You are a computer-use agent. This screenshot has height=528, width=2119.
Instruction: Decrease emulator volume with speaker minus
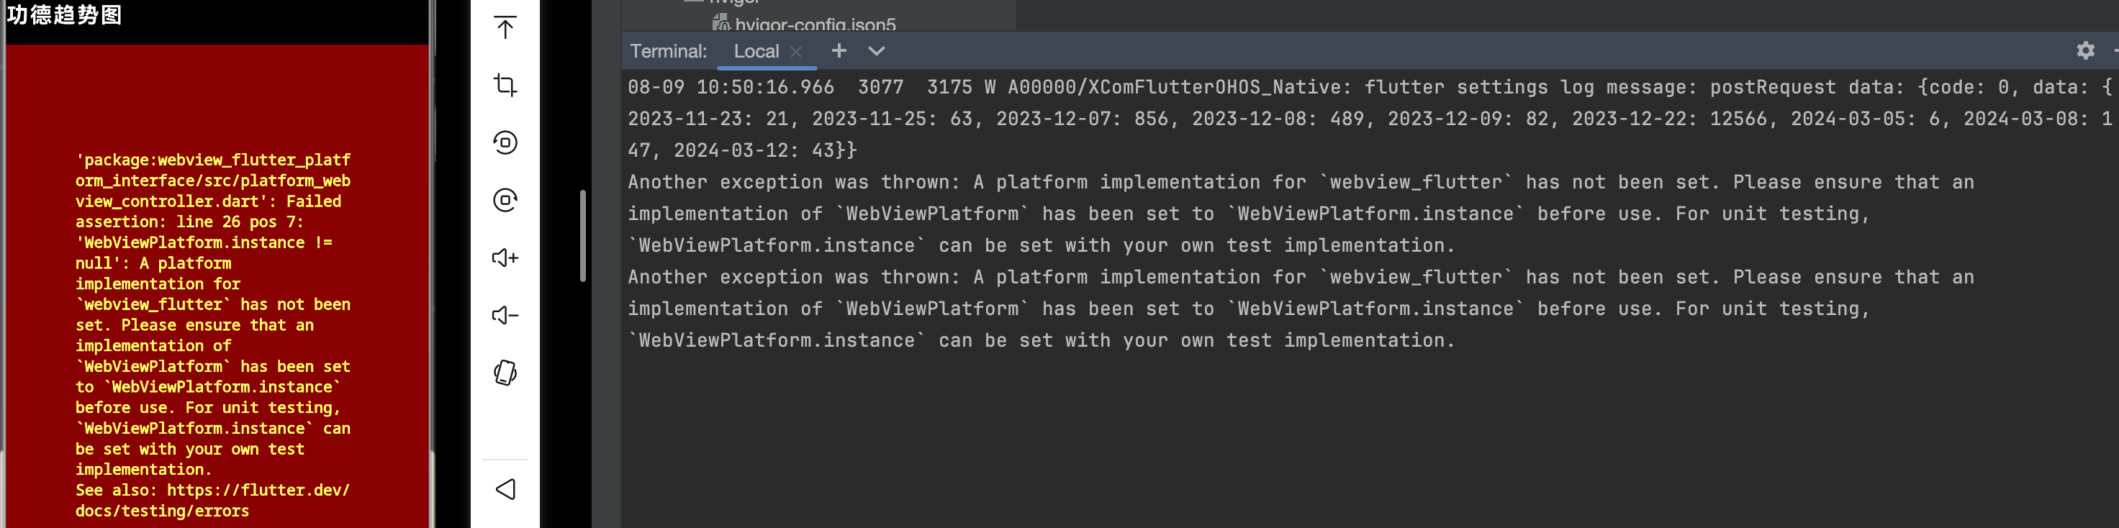(505, 315)
